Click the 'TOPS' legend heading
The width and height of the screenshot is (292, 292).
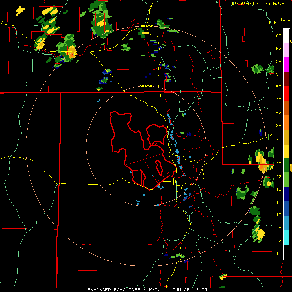[285, 19]
